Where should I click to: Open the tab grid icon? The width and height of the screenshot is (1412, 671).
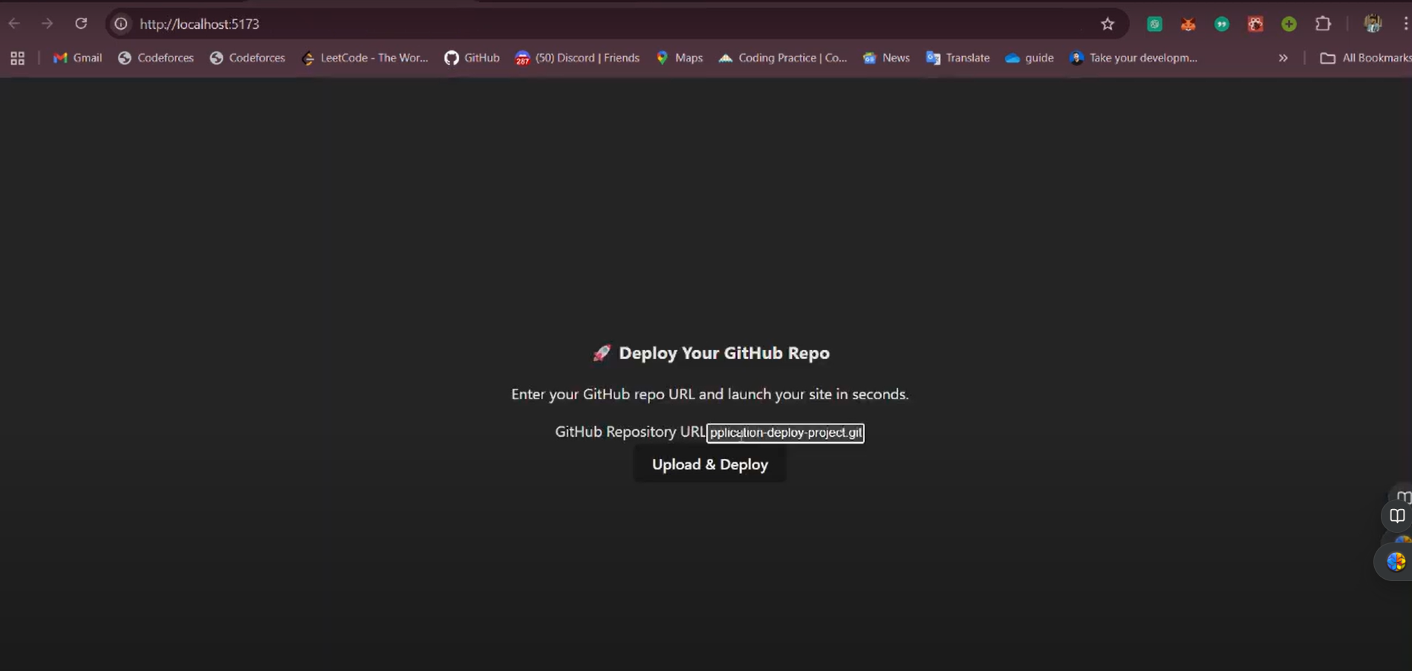17,57
